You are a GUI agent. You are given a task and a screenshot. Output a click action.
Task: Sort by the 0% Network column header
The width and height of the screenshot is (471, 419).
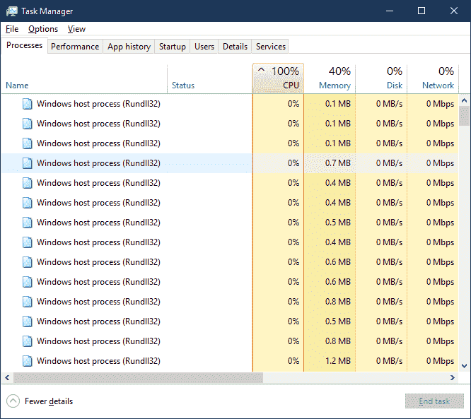pyautogui.click(x=433, y=78)
